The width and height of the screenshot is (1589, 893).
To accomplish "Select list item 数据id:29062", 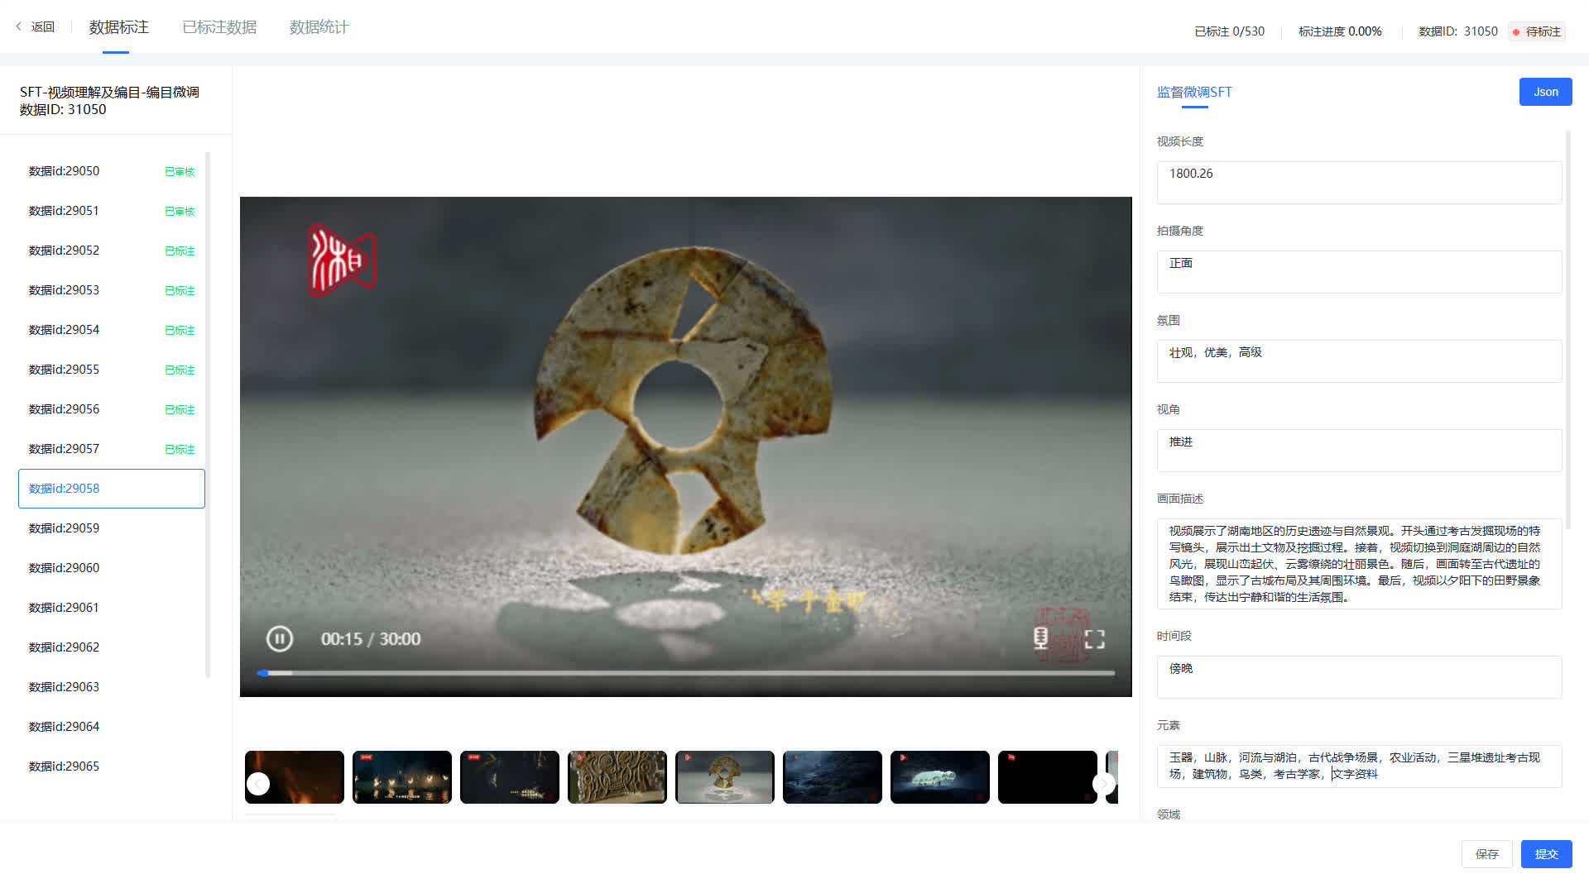I will coord(112,647).
